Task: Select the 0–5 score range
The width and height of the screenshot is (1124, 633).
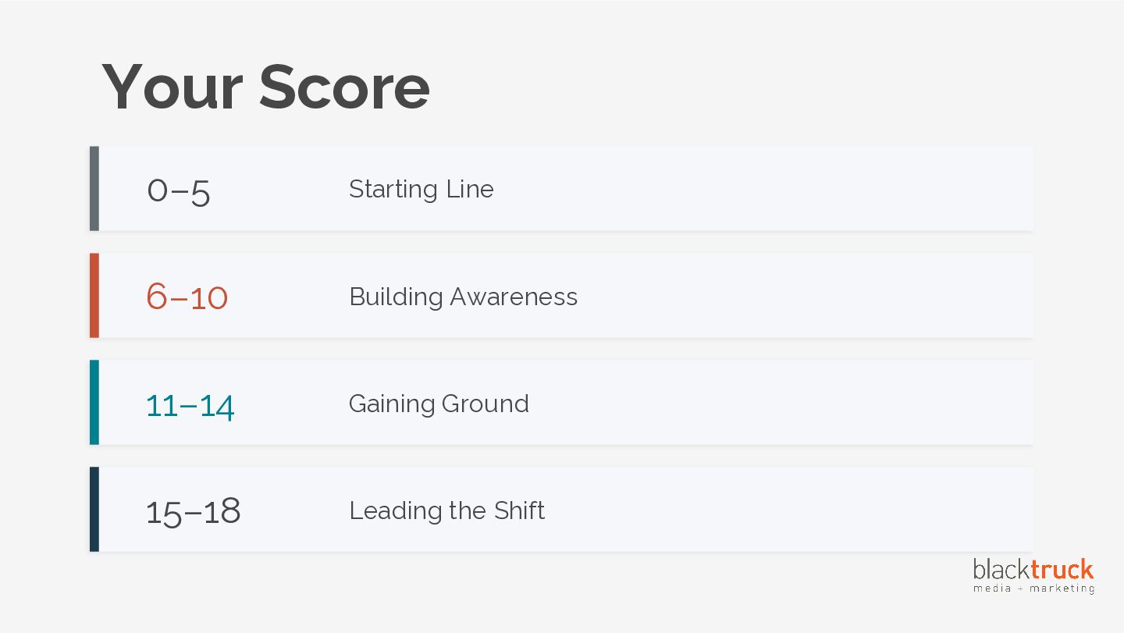Action: tap(179, 190)
